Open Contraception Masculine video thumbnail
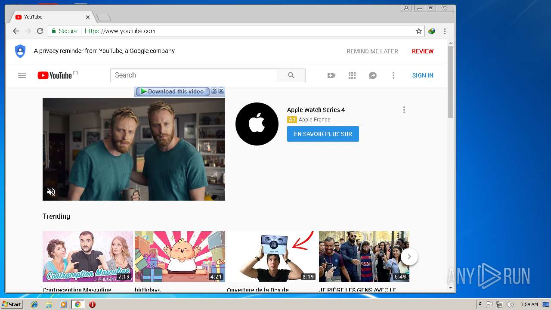The image size is (551, 310). [x=88, y=257]
